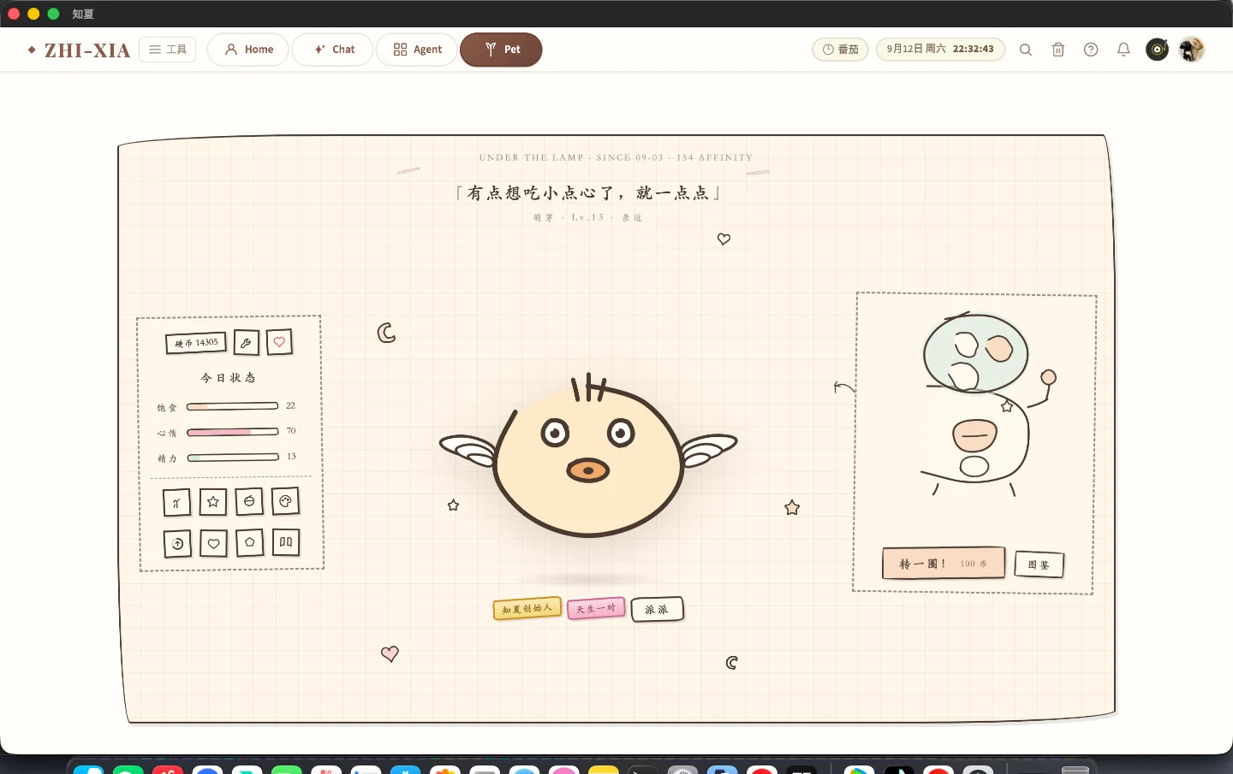Click the UNDER THE LAMP header text
The image size is (1233, 774).
click(616, 157)
